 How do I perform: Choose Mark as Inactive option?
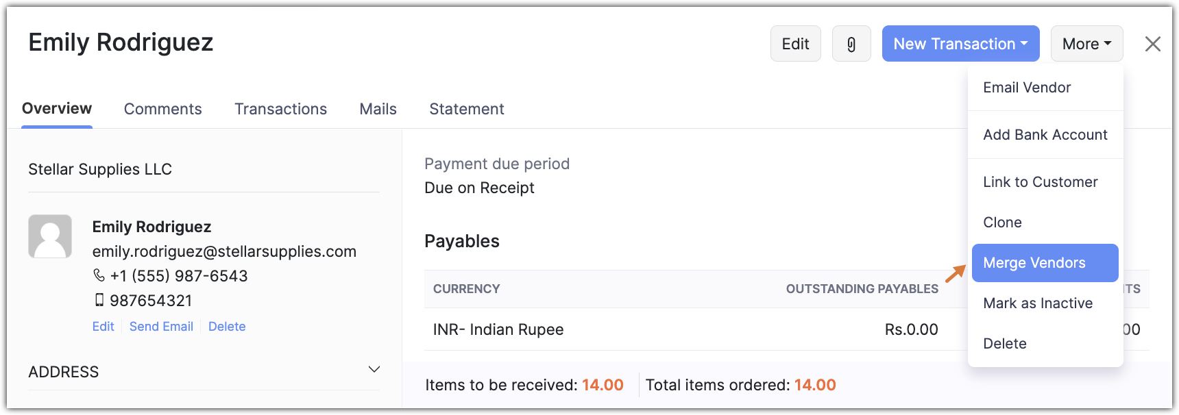coord(1037,303)
